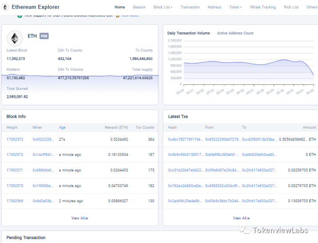The image size is (318, 243).
Task: Open transaction hash 0xdbc782776f1794
Action: (185, 139)
